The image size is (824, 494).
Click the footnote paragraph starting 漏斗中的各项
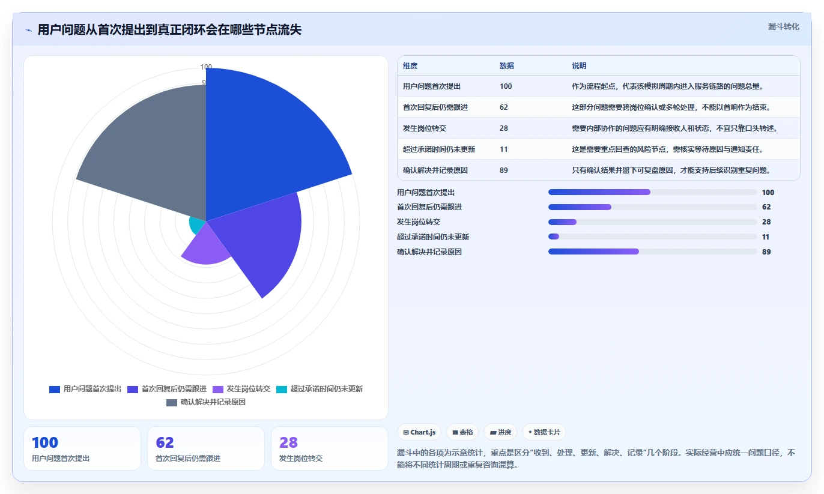tap(596, 459)
